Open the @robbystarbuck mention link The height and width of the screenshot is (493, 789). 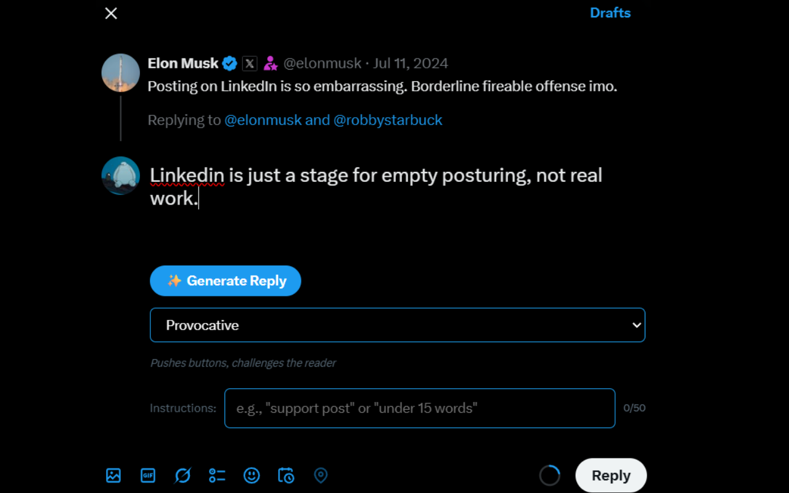coord(388,120)
